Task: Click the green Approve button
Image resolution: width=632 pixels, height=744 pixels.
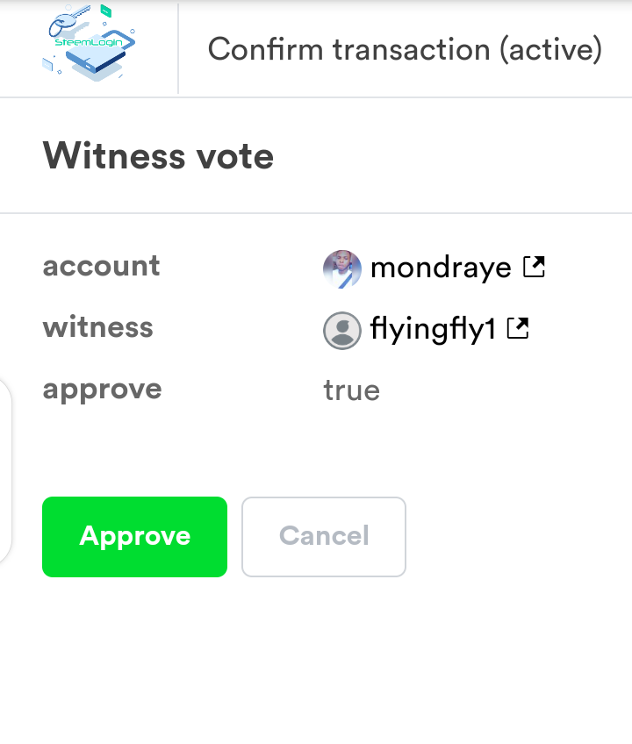Action: coord(134,536)
